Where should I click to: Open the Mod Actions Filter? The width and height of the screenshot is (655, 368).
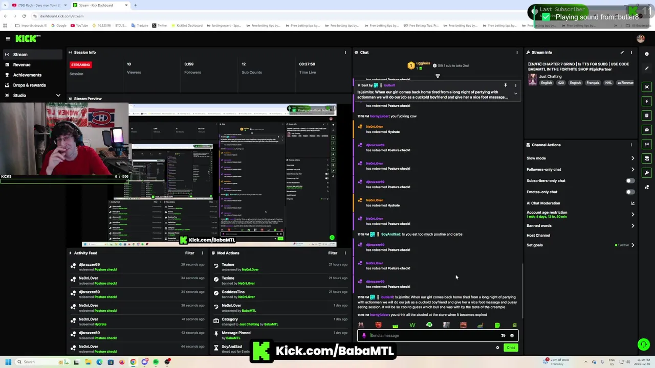tap(333, 253)
